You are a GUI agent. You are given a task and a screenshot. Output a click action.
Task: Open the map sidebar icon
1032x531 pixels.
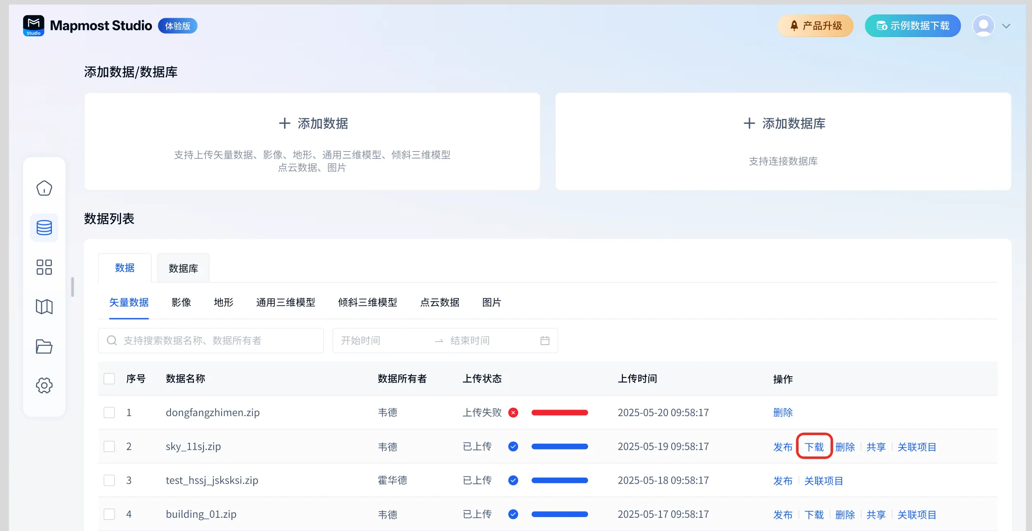pyautogui.click(x=44, y=307)
